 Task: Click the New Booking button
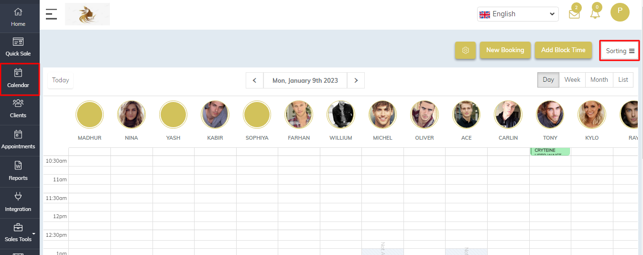505,50
